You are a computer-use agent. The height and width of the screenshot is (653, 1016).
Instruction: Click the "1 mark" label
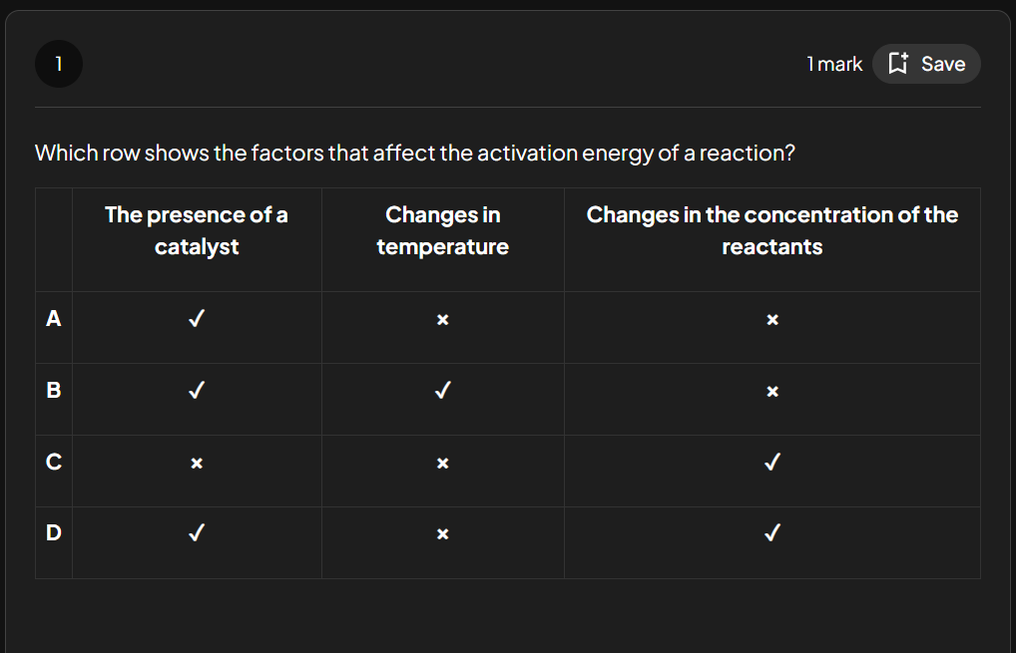tap(834, 64)
